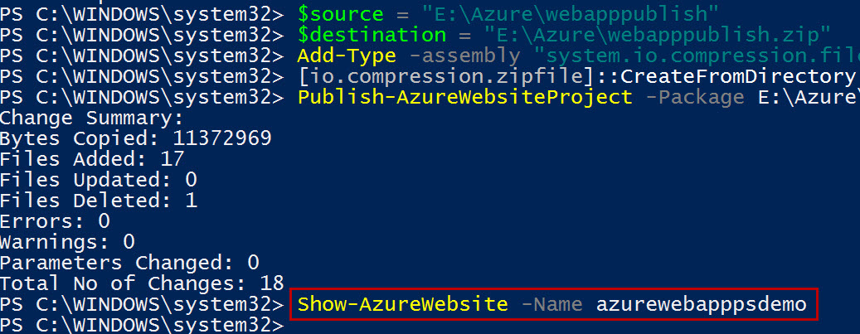Click the Errors: 0 output line
The height and width of the screenshot is (334, 860).
[x=55, y=221]
